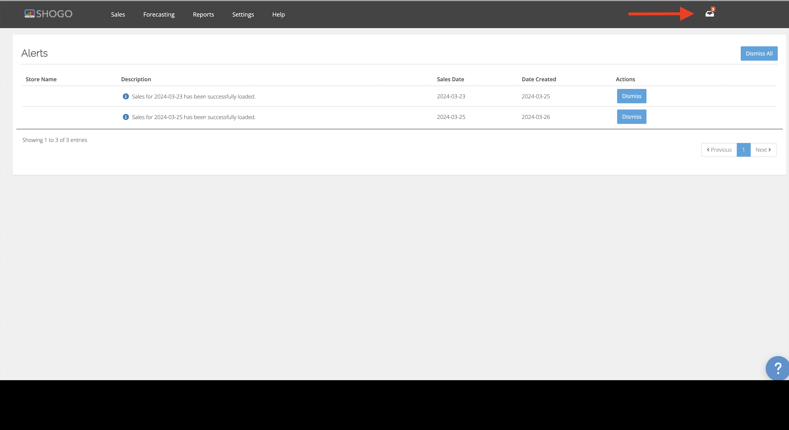Sort by Sales Date column
The width and height of the screenshot is (789, 430).
click(x=450, y=79)
